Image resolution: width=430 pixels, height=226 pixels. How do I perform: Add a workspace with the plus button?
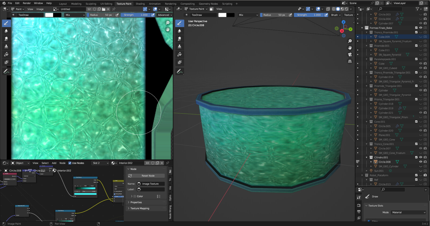point(236,4)
